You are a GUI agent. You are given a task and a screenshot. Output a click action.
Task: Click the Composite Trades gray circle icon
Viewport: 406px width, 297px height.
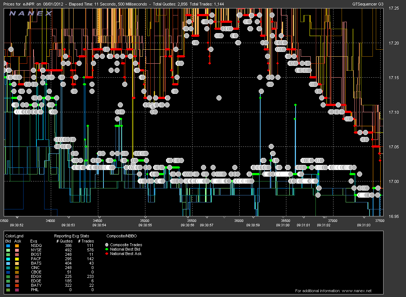coord(107,245)
